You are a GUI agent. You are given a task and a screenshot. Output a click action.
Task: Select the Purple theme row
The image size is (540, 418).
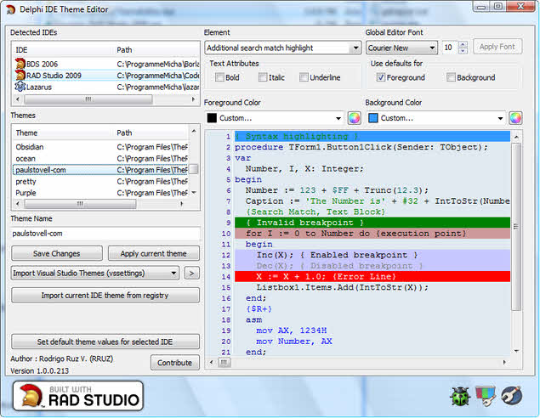[x=100, y=193]
